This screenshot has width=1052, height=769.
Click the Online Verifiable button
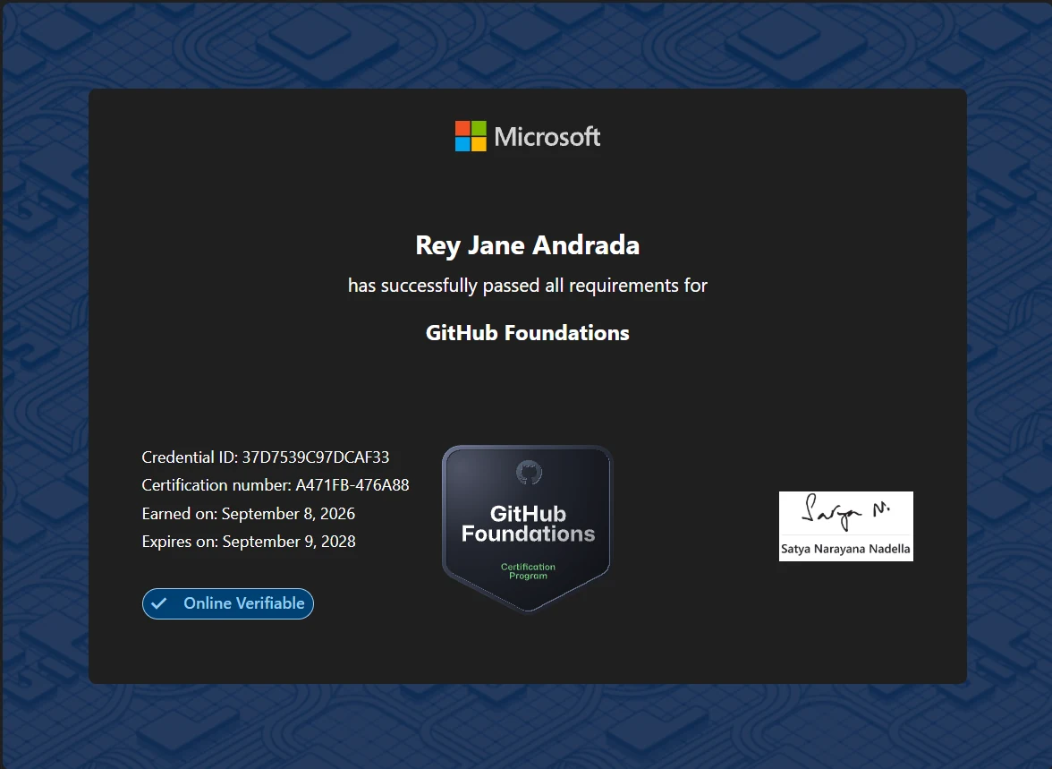click(228, 603)
